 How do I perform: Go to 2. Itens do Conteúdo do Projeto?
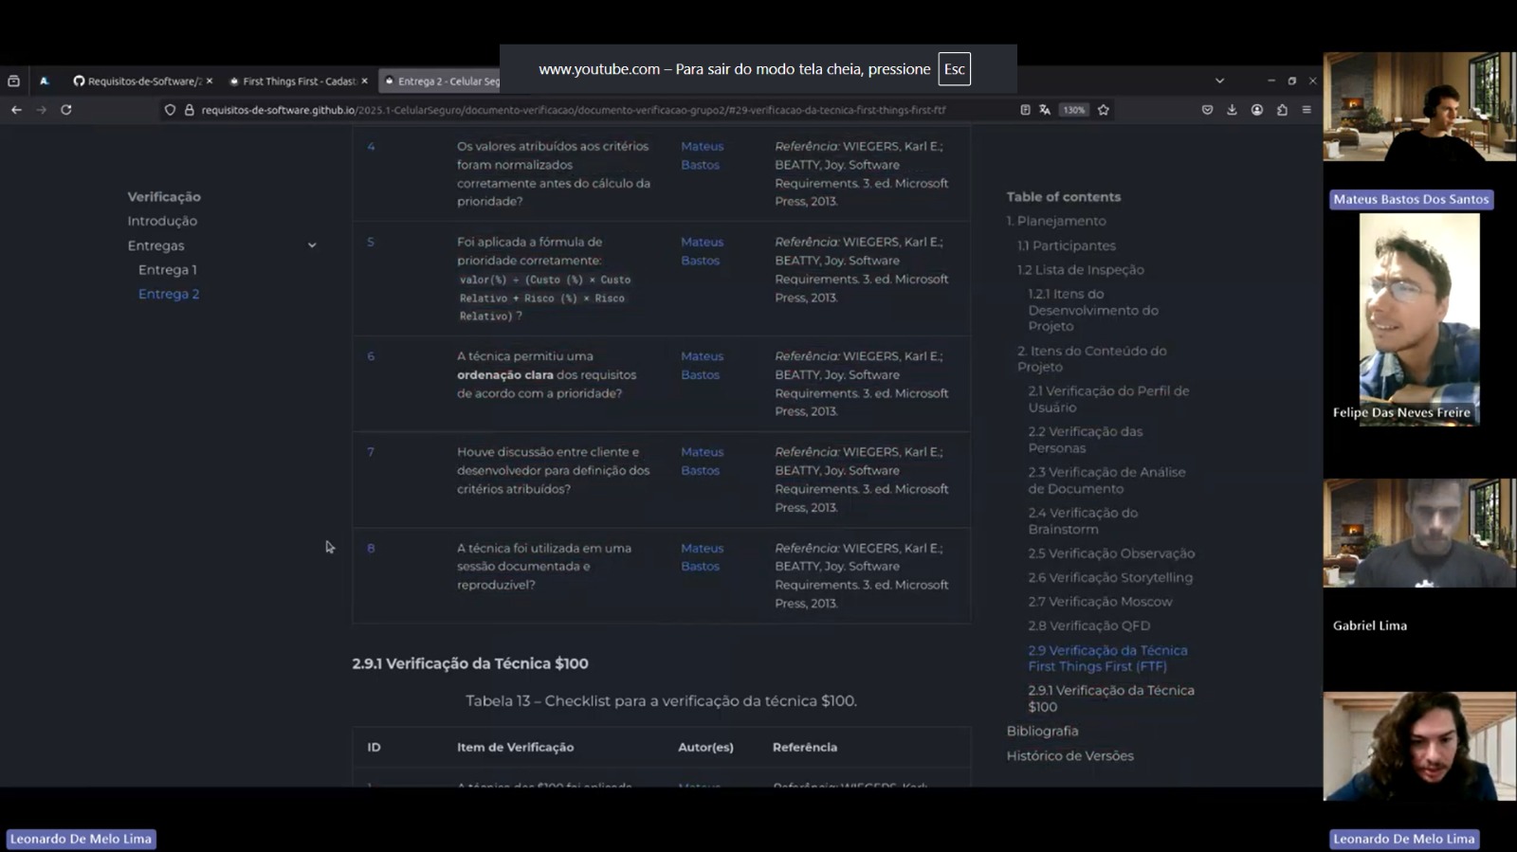pyautogui.click(x=1091, y=358)
